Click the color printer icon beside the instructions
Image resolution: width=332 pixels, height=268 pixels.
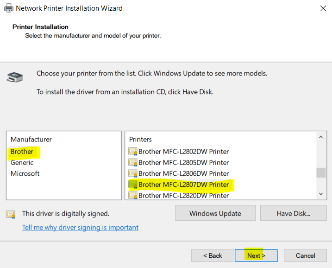click(15, 77)
